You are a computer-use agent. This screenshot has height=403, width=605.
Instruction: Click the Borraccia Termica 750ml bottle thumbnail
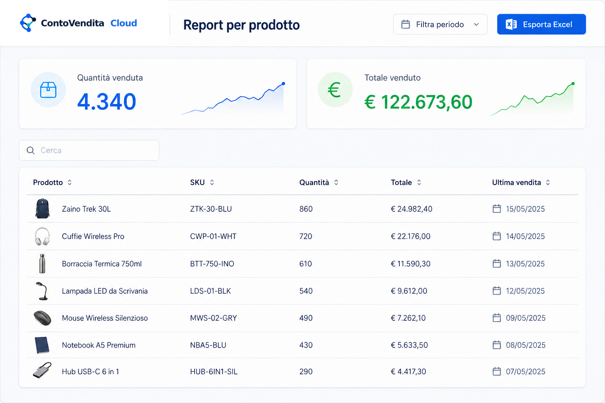pyautogui.click(x=42, y=263)
